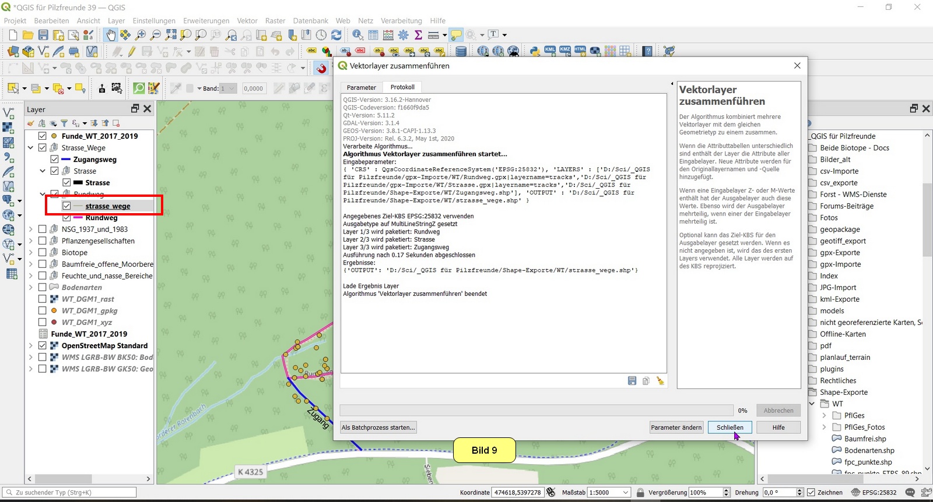
Task: Click filter legend icon in Layer panel
Action: coord(64,123)
